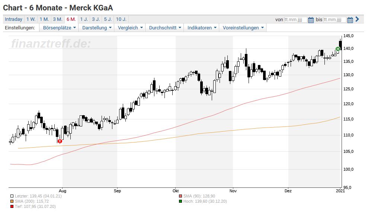Click legend text 'Letzter: 139,45 (04.01.21)'
The image size is (368, 212).
tap(38, 196)
